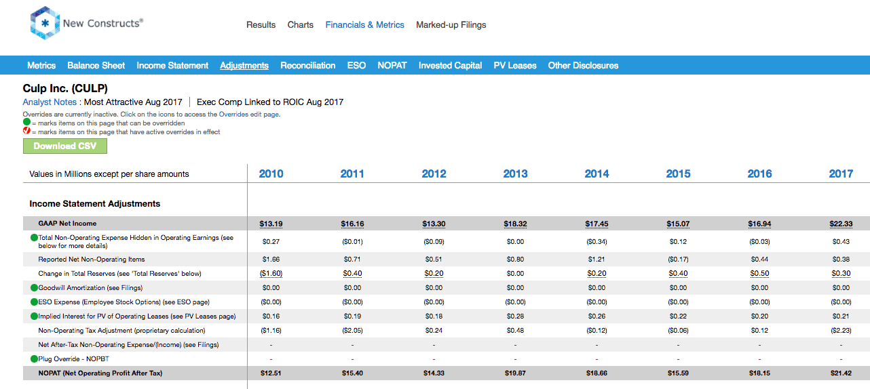Click NOPAT value $21.42 for 2017
This screenshot has height=389, width=870.
coord(841,373)
